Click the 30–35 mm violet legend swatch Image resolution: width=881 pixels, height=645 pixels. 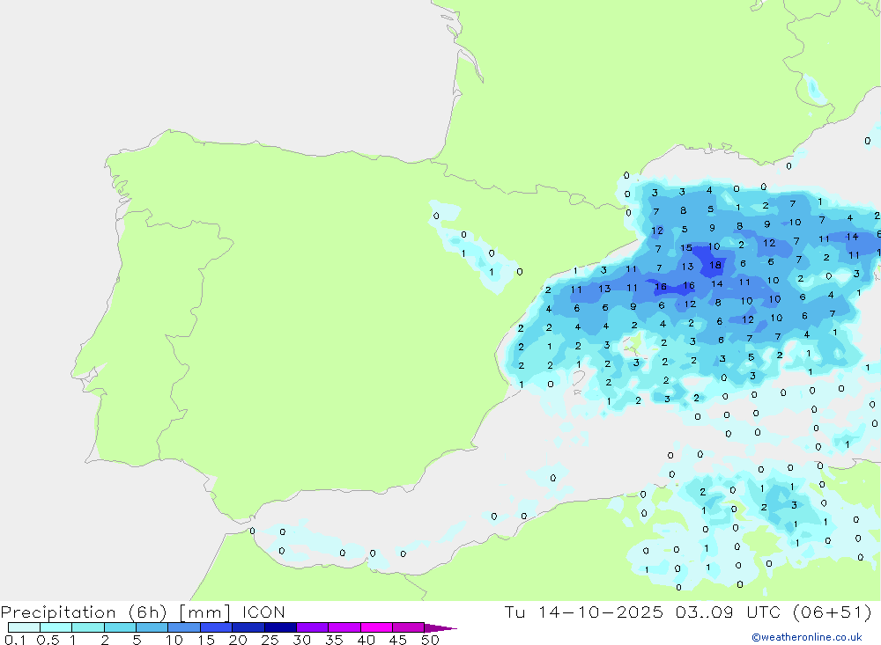(x=312, y=627)
